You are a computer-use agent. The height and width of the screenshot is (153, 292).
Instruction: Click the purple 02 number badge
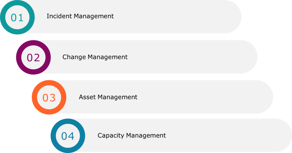tap(33, 58)
